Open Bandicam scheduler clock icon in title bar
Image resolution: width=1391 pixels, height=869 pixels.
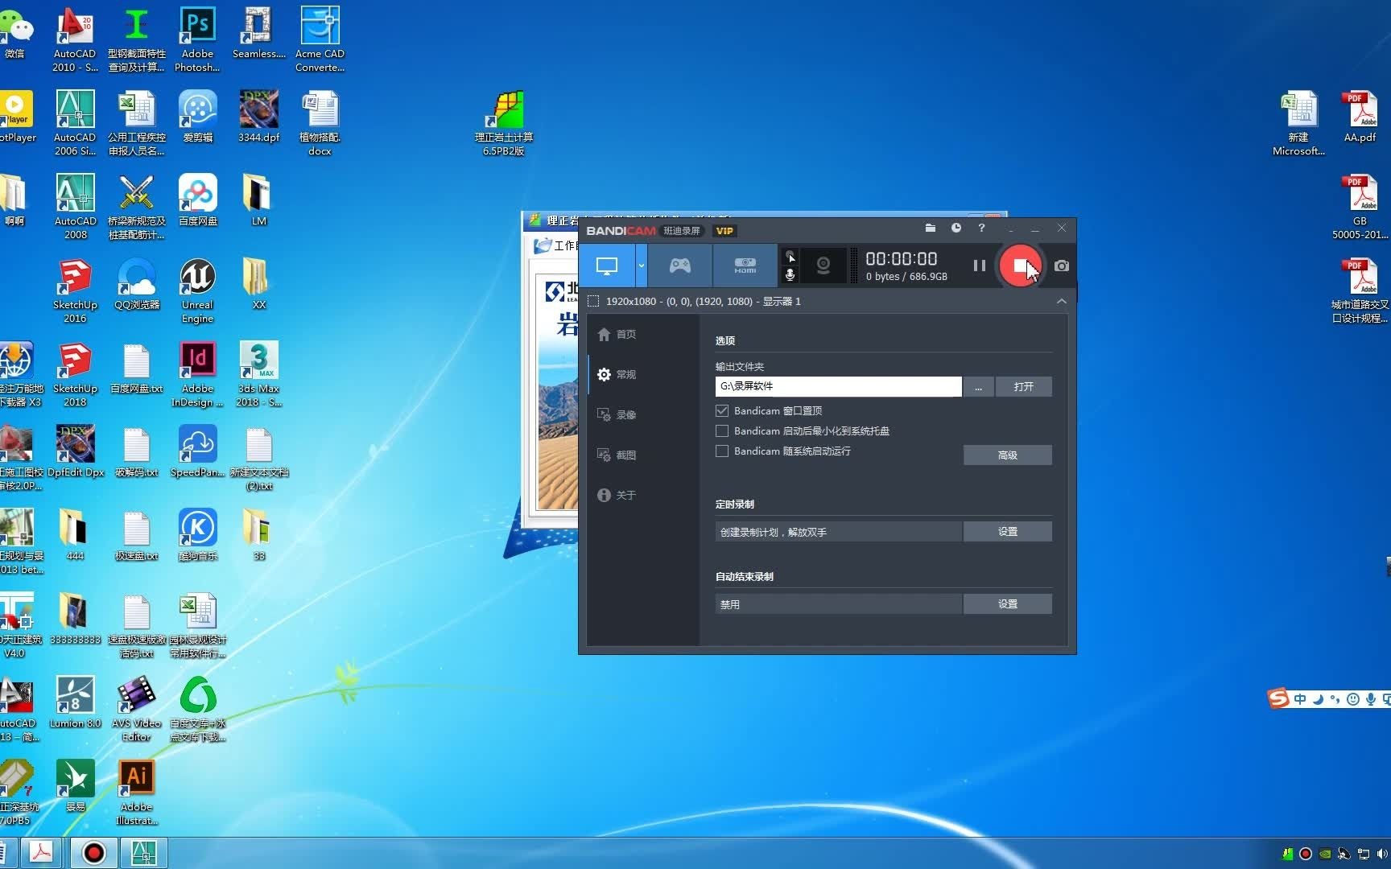pos(956,229)
